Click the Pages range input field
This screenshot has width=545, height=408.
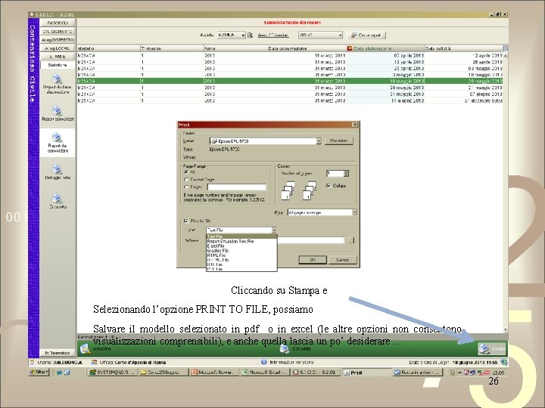pyautogui.click(x=237, y=187)
